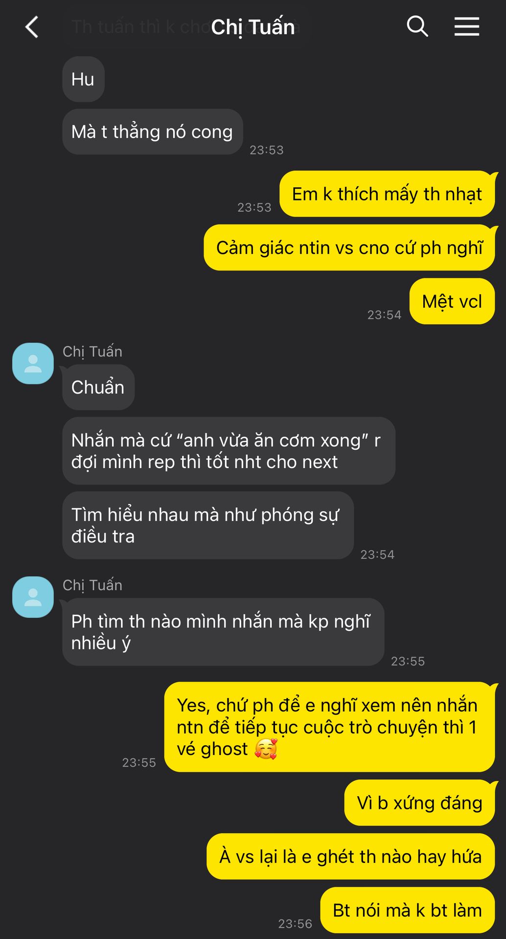Select the 'Mà t thằng nó cong' message
The height and width of the screenshot is (939, 506).
tap(152, 132)
